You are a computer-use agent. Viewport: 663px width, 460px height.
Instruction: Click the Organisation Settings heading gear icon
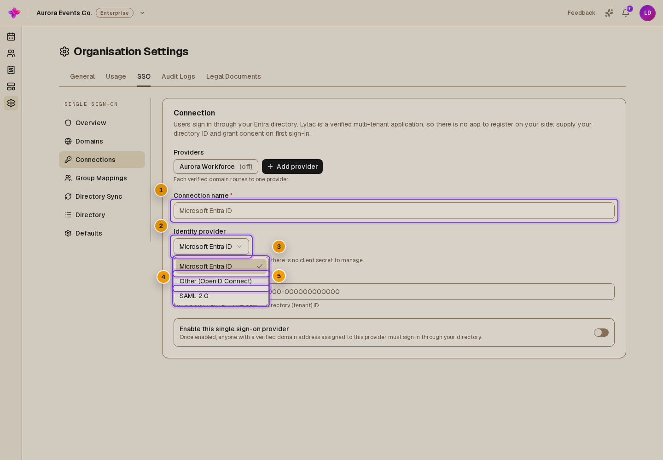coord(64,52)
